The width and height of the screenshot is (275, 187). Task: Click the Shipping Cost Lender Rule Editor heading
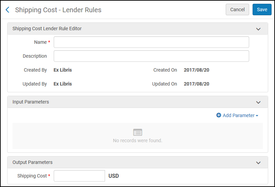point(47,29)
